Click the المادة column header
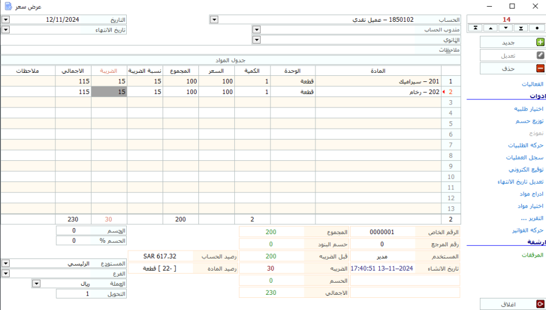Viewport: 546px width, 310px height. tap(378, 71)
